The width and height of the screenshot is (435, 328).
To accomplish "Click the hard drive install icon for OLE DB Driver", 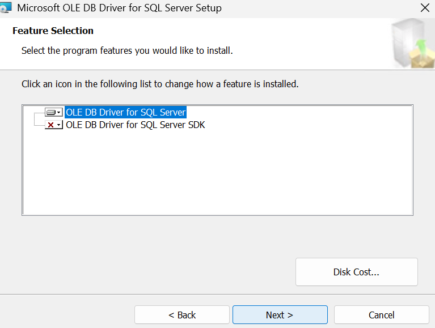I will click(51, 113).
